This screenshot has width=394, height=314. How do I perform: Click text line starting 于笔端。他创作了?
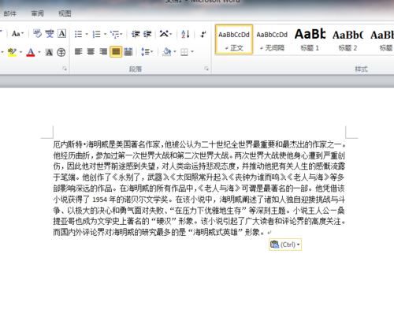click(x=199, y=178)
